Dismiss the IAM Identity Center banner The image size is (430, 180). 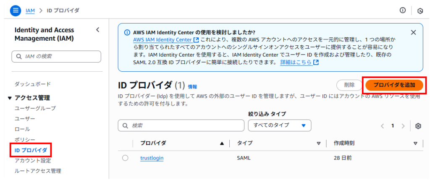tap(413, 32)
